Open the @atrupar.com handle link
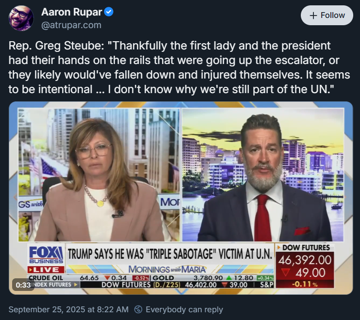This screenshot has height=320, width=360. pos(71,25)
